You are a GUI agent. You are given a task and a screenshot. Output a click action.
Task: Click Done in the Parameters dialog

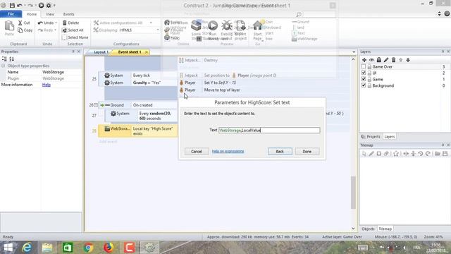point(307,152)
